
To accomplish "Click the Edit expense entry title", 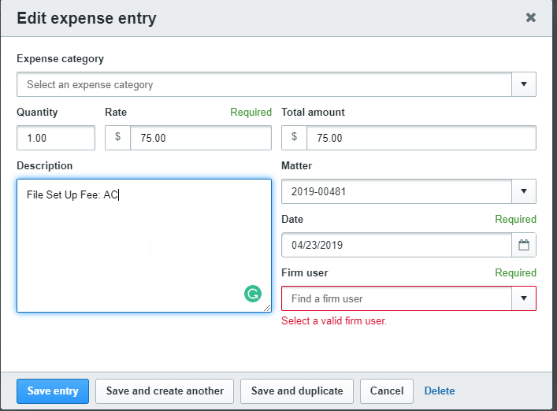I will click(87, 18).
